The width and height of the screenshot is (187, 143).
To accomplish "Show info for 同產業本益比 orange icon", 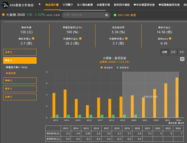I will tap(80, 39).
